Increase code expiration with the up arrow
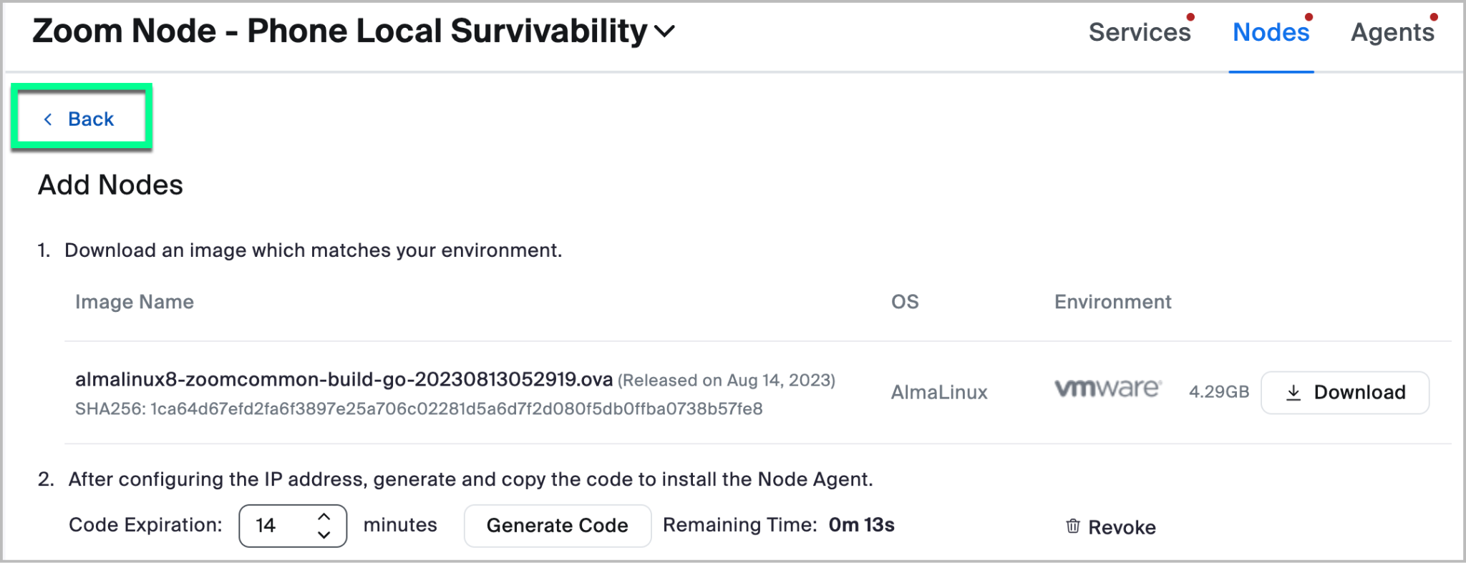1466x563 pixels. [324, 517]
